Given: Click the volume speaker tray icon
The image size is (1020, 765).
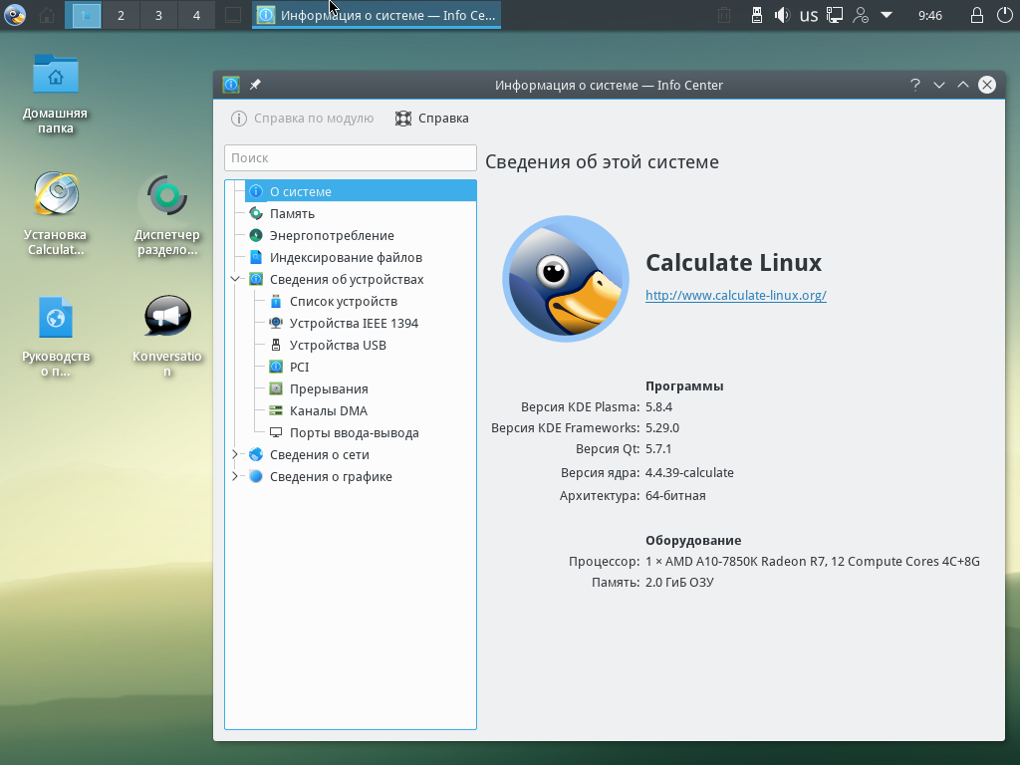Looking at the screenshot, I should pyautogui.click(x=782, y=15).
